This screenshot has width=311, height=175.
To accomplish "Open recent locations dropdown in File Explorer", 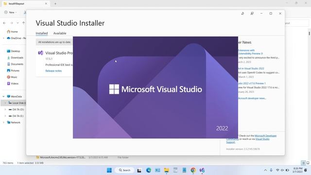I will pyautogui.click(x=17, y=23).
